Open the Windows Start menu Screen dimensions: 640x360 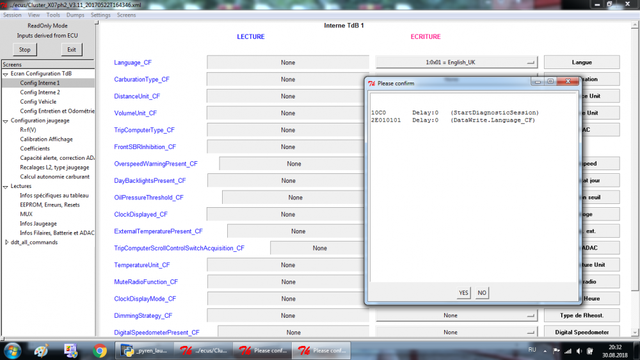point(12,350)
